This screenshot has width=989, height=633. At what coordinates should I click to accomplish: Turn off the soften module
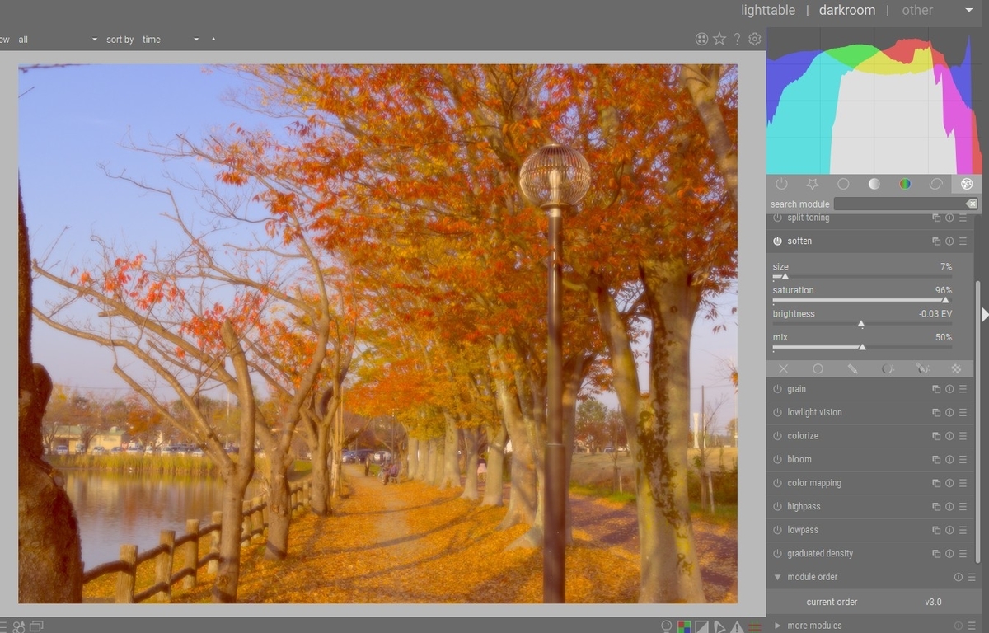[x=777, y=241]
